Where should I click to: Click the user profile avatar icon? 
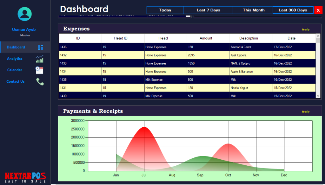click(x=25, y=14)
